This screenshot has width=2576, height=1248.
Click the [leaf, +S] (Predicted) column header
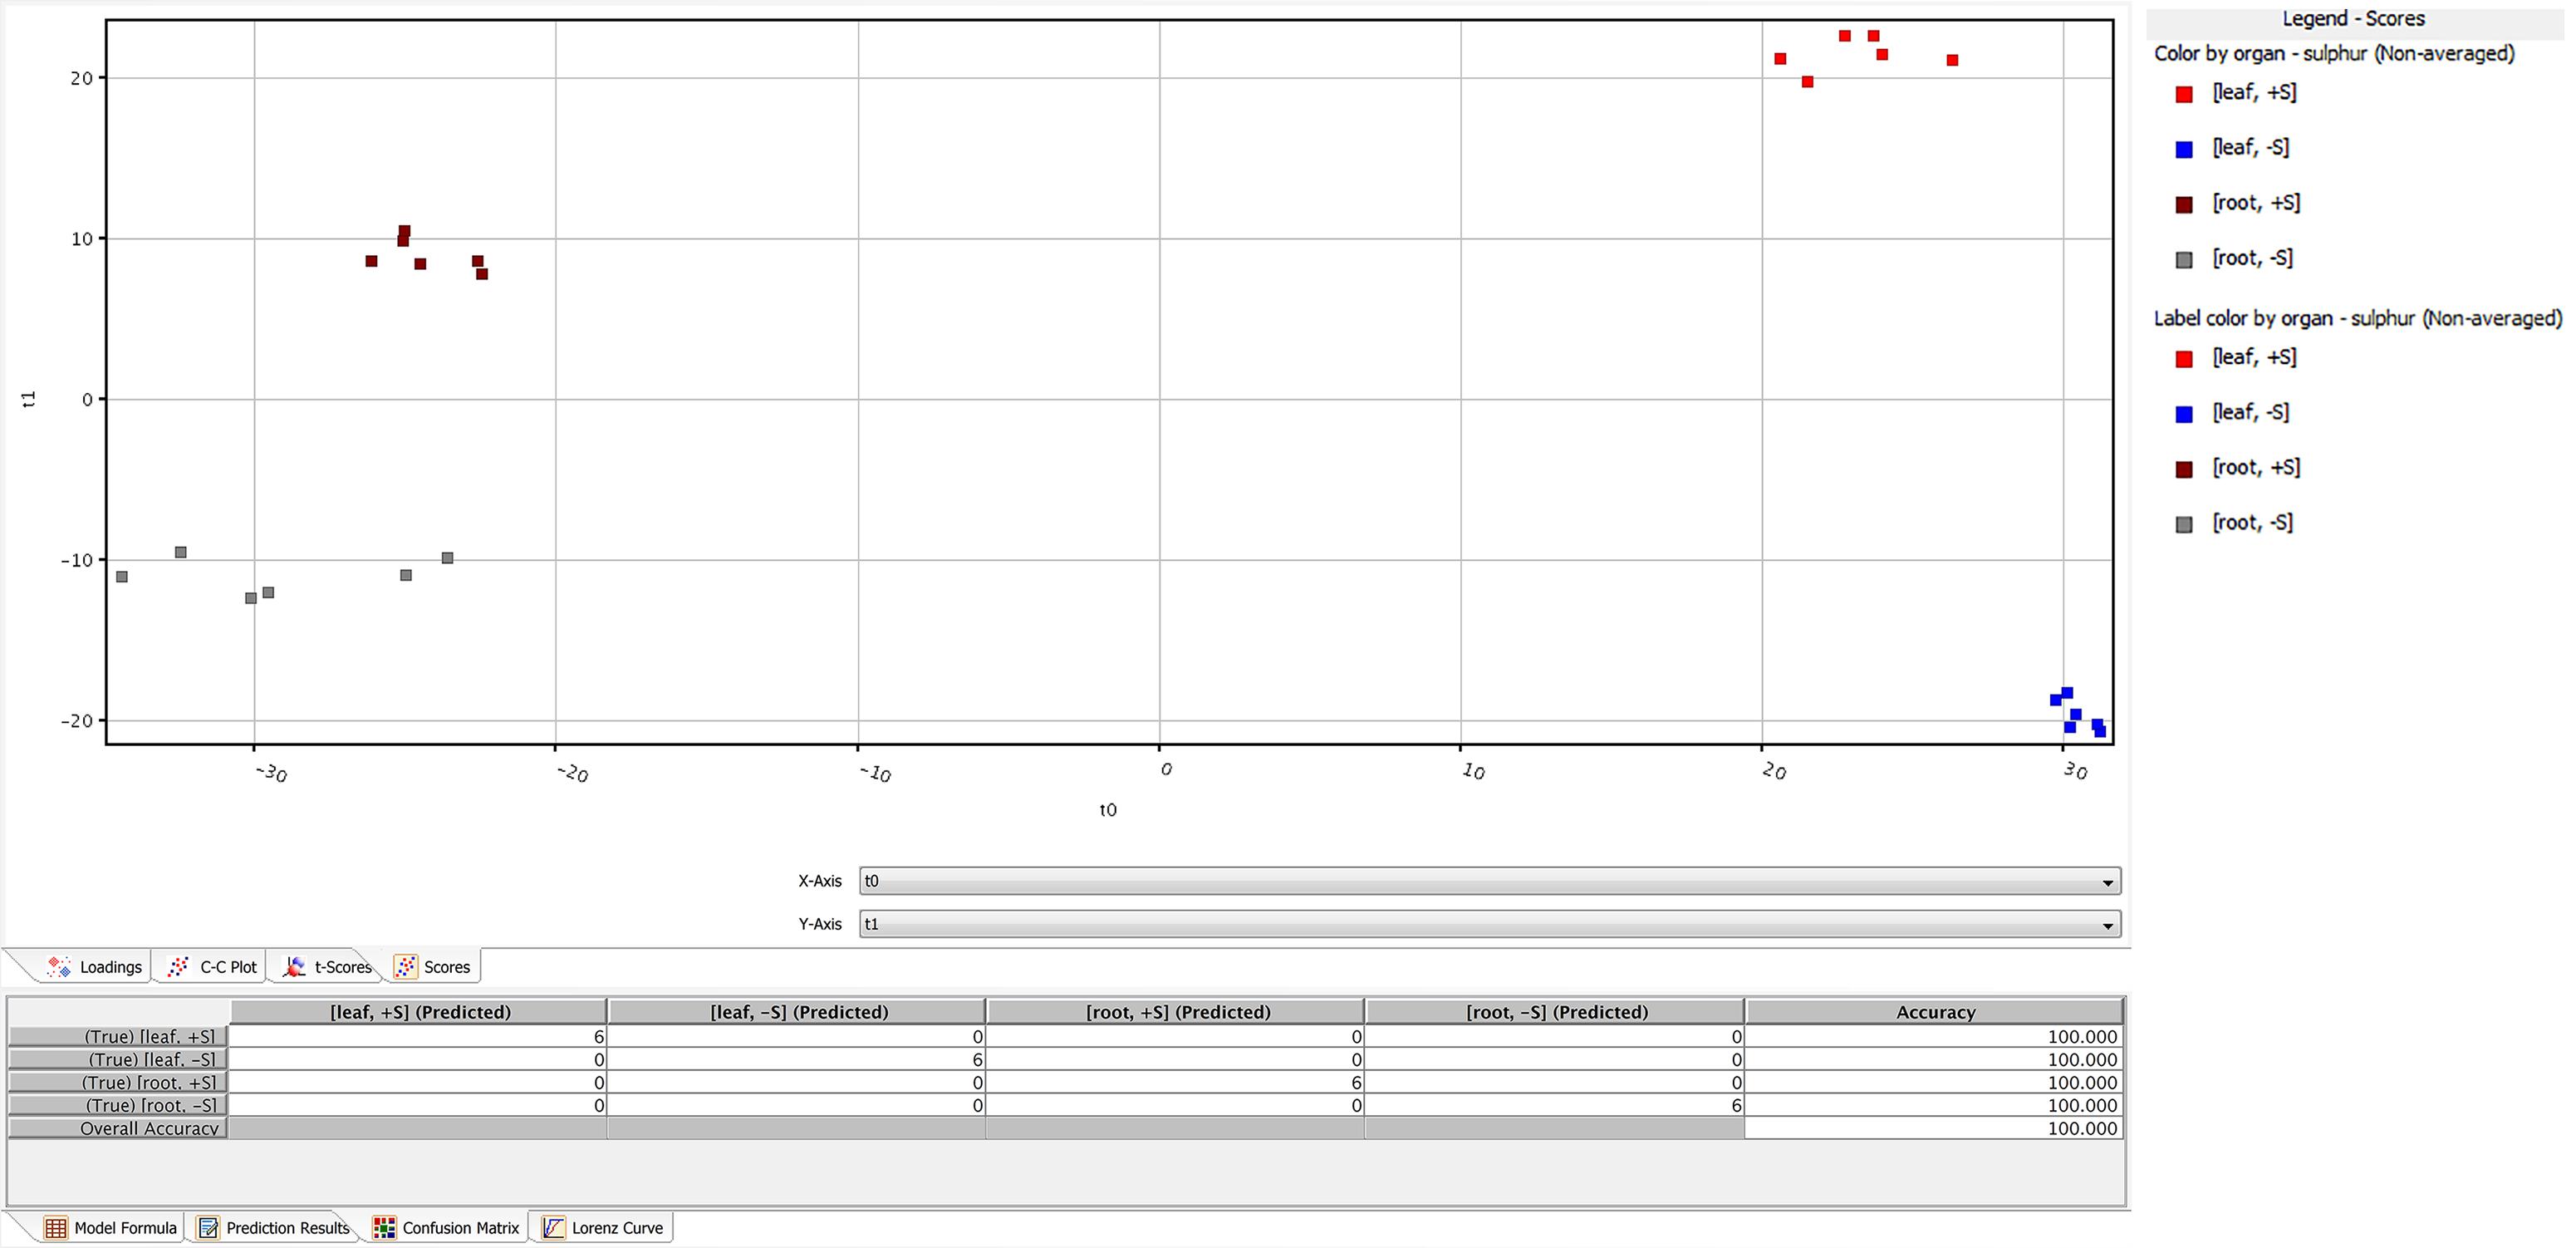[x=420, y=1012]
